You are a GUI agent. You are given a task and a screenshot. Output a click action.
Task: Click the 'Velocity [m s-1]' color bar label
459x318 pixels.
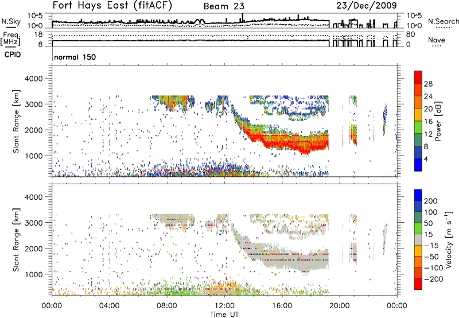coord(448,239)
